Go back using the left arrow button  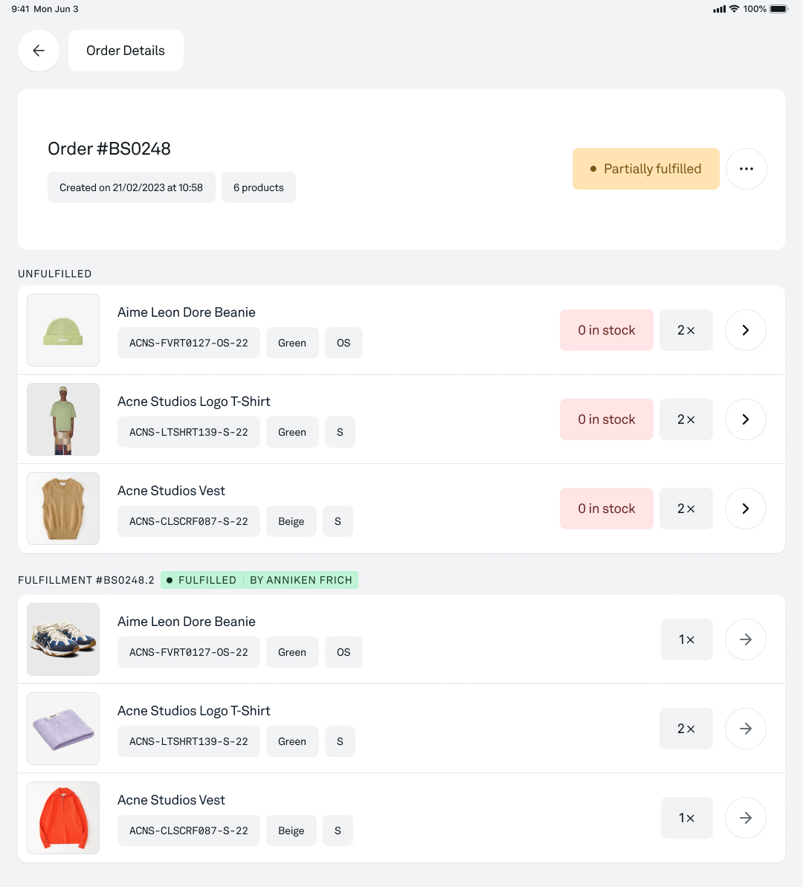click(x=39, y=51)
